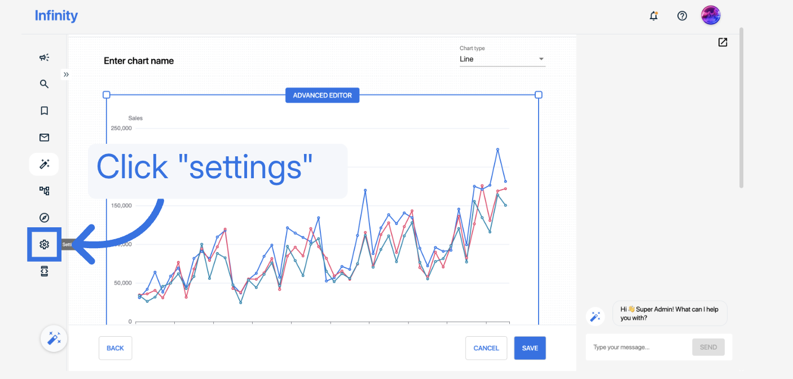This screenshot has width=793, height=379.
Task: Click the floating magic wand assistant button
Action: [x=54, y=338]
